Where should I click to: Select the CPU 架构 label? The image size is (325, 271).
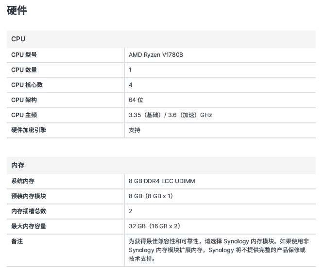pos(24,100)
